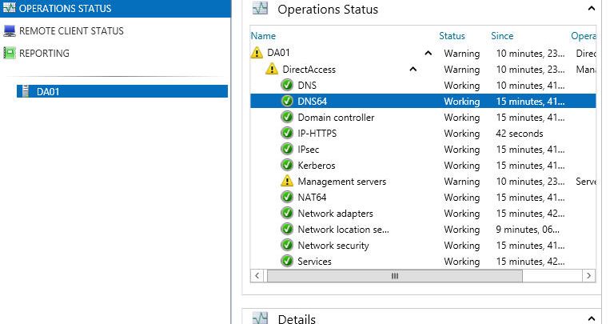Sort list by the Since column header

tap(502, 36)
